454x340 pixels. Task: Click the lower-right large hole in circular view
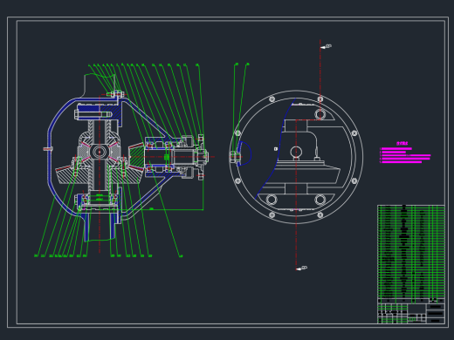(320, 200)
